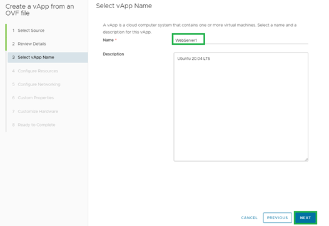Click the Select vApp Name page heading
Image resolution: width=329 pixels, height=226 pixels.
click(x=124, y=6)
